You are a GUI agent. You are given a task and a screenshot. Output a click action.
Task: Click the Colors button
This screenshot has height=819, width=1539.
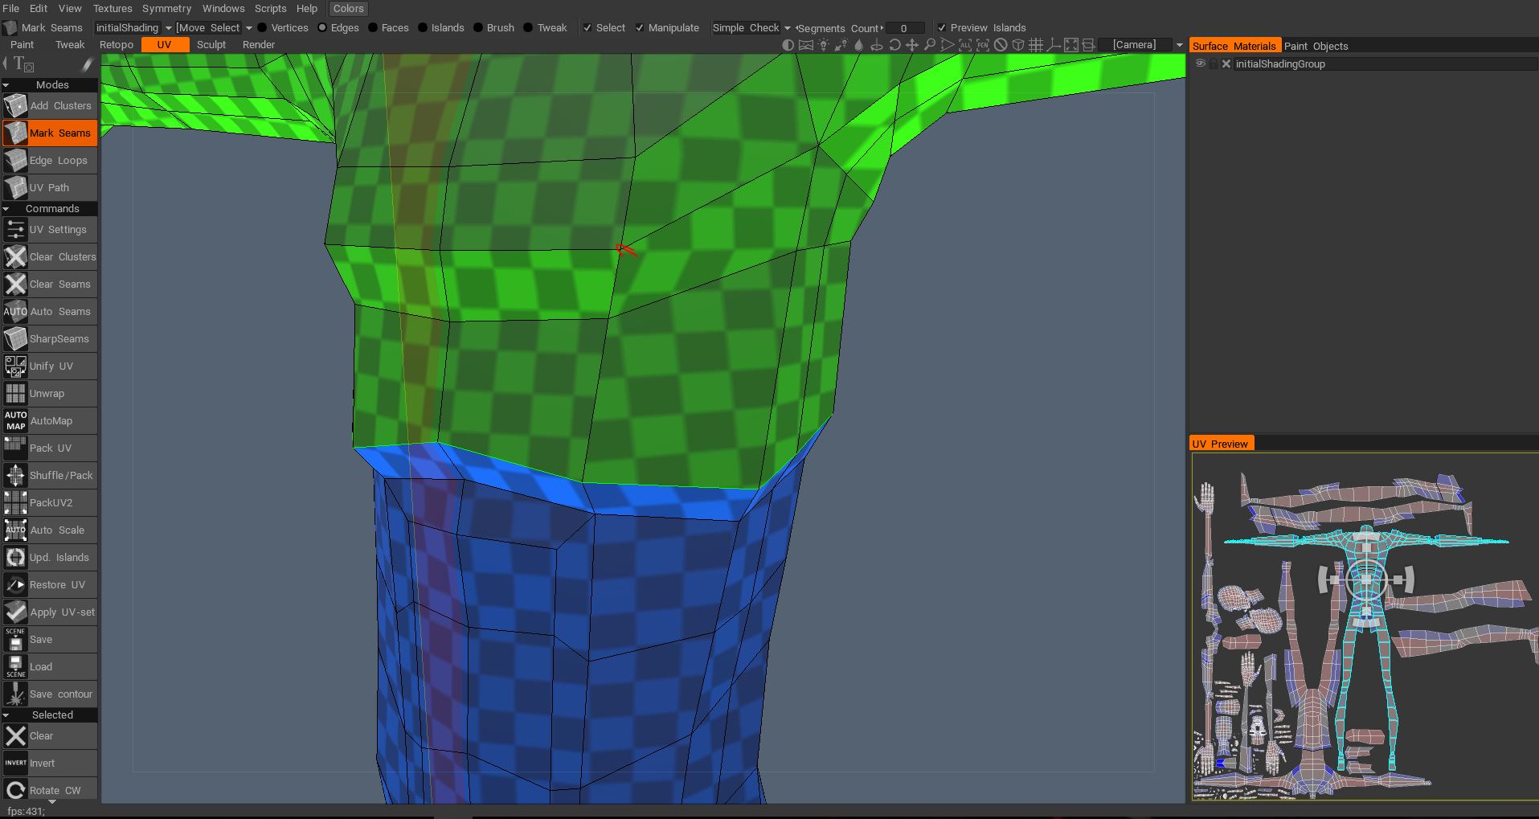(348, 9)
